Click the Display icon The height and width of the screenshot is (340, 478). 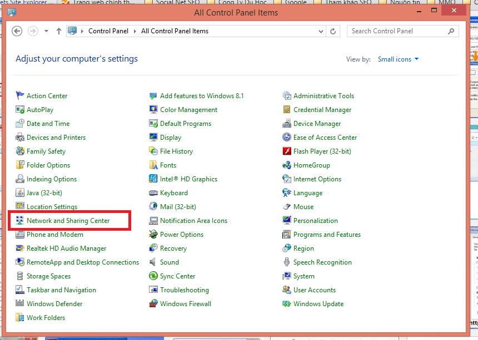point(153,138)
